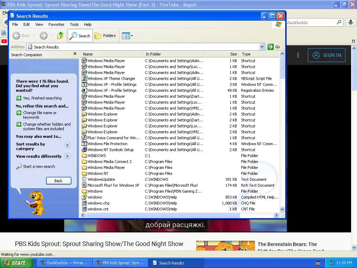Image resolution: width=357 pixels, height=268 pixels.
Task: Click horizontal scrollbar left arrow
Action: click(83, 215)
